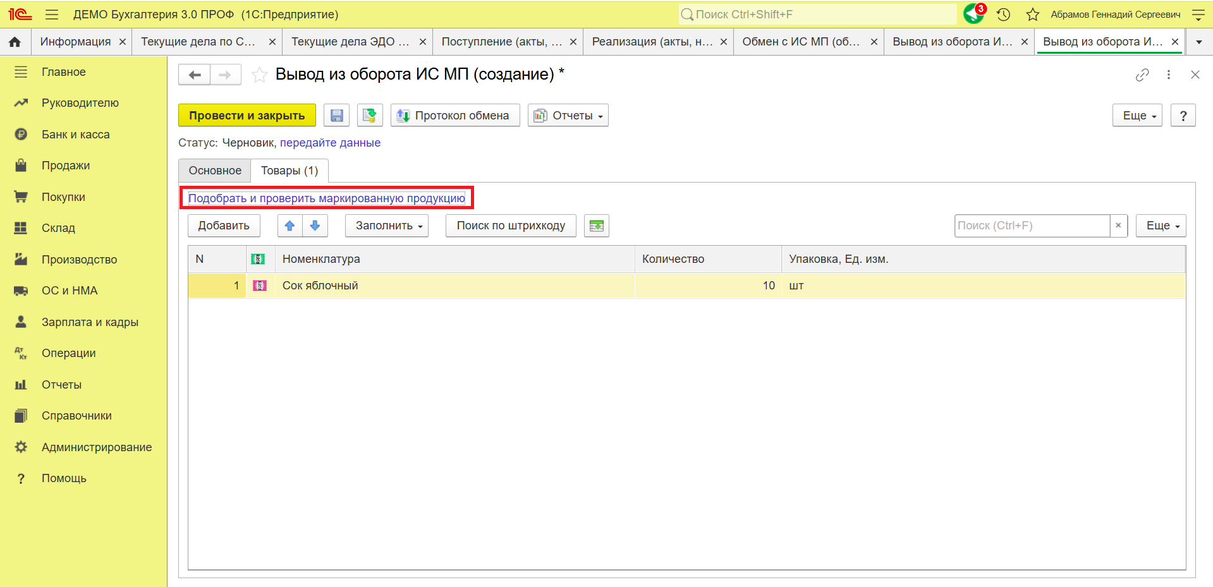Post the document with the green arrow icon
Image resolution: width=1213 pixels, height=587 pixels.
click(370, 116)
